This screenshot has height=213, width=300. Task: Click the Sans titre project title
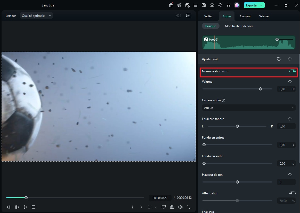point(48,5)
